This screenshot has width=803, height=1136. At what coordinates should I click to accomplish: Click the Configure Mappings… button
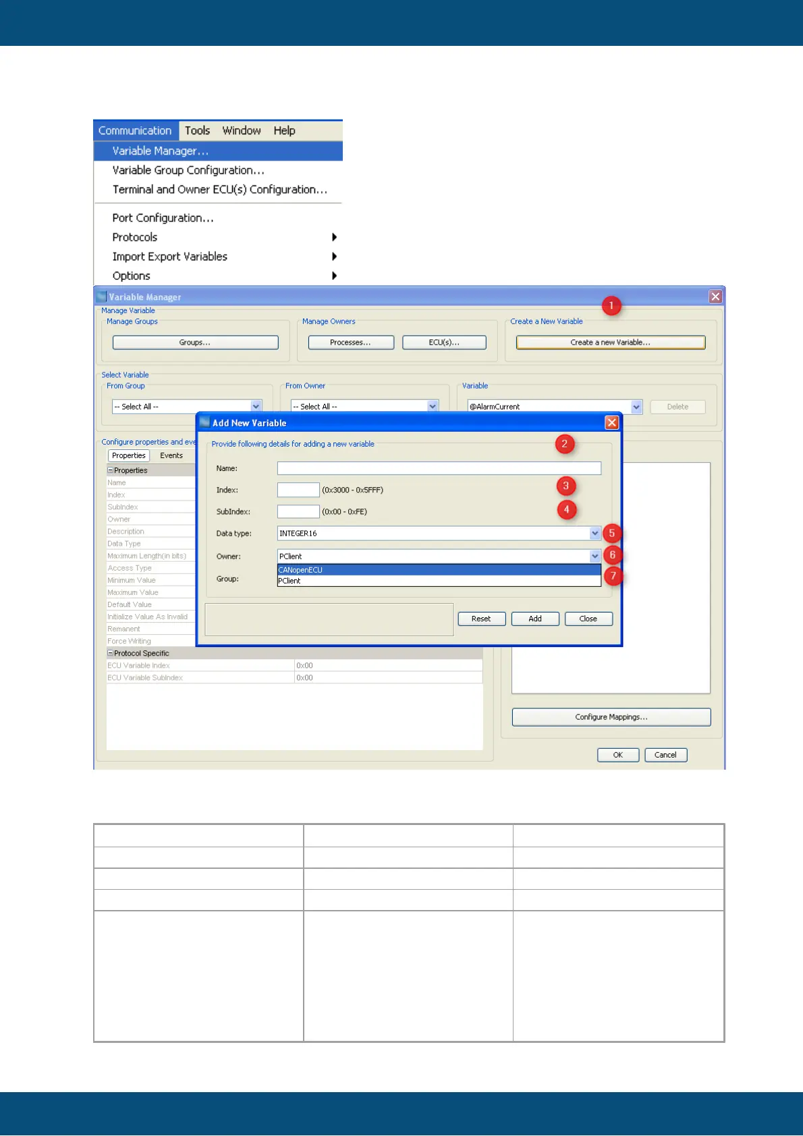point(611,717)
